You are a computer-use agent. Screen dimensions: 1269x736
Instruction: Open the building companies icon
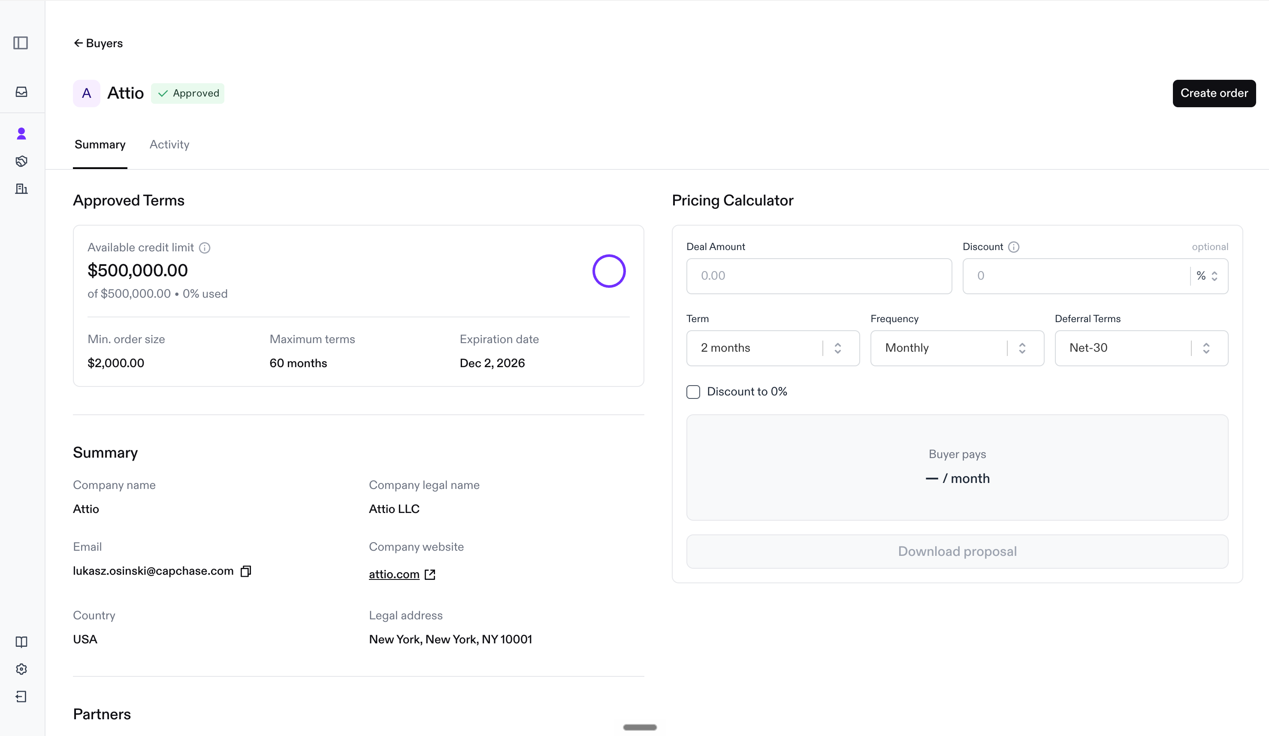21,189
